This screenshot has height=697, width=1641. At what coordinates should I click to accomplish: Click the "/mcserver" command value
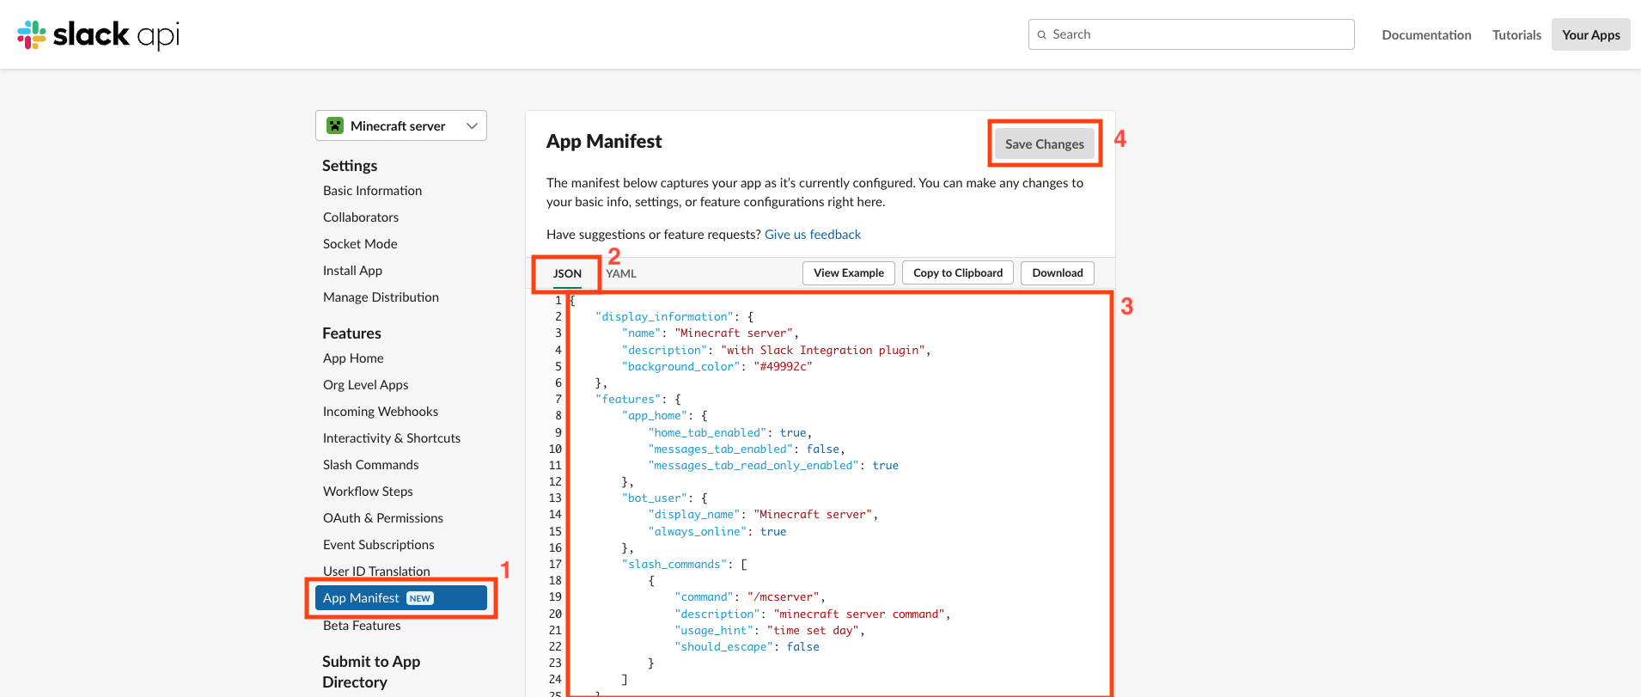[x=784, y=597]
